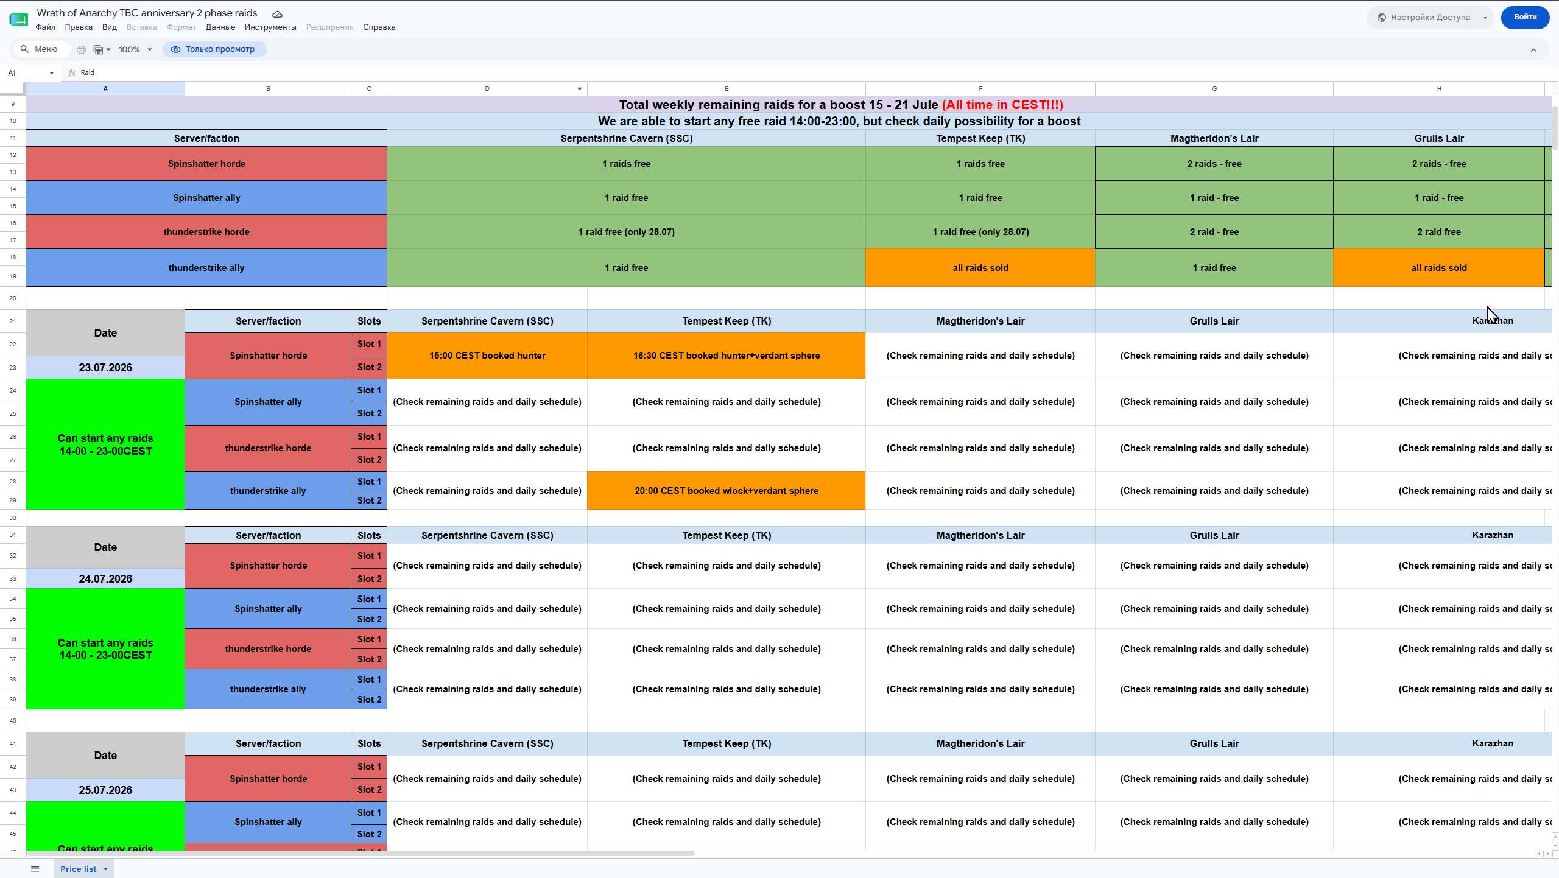Select row 30 header

coord(13,518)
